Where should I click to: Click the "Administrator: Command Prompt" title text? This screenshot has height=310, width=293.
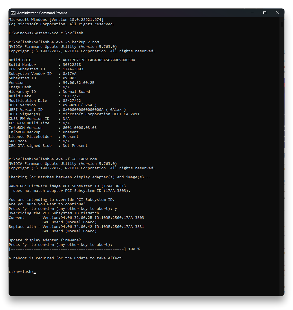point(42,13)
